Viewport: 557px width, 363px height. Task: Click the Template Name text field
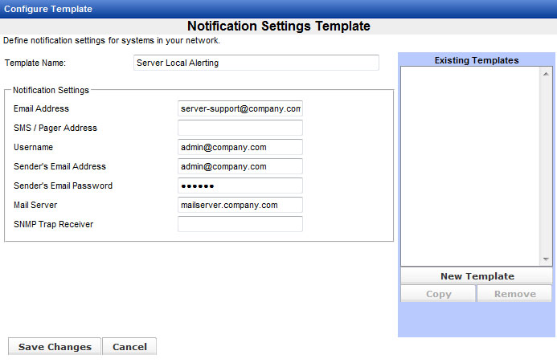tap(256, 63)
